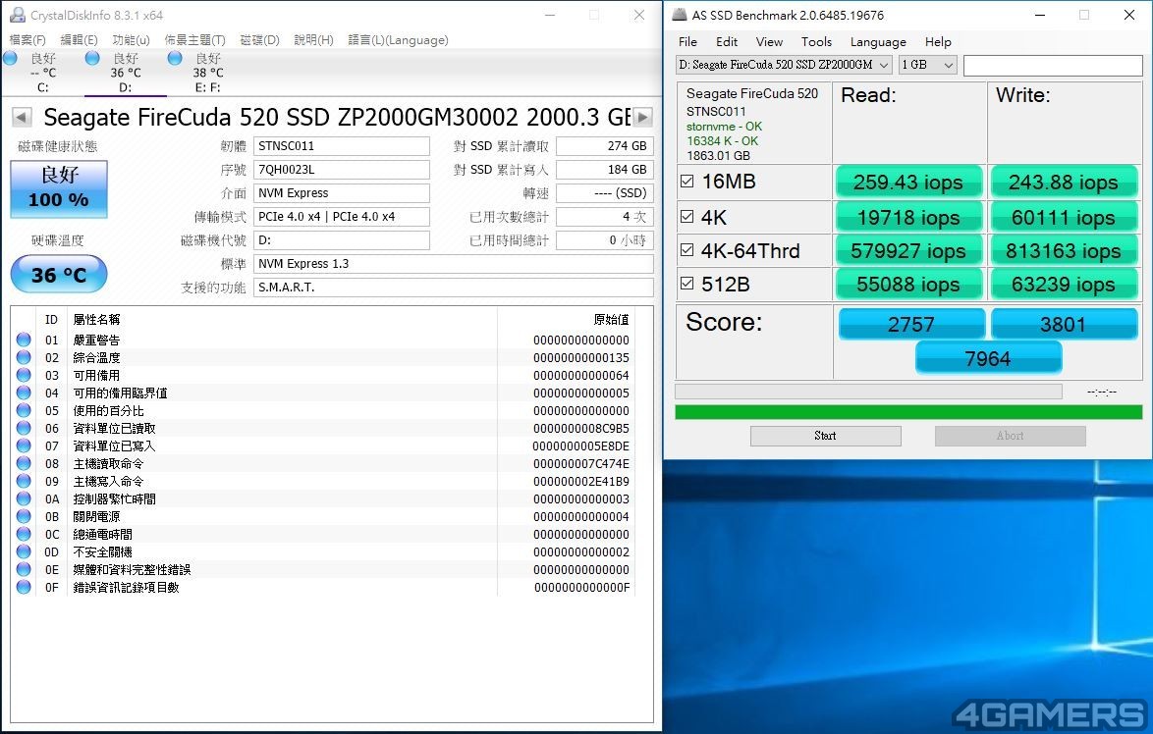Click the 16MB read result 259.43 iops
The height and width of the screenshot is (734, 1153).
click(x=908, y=183)
